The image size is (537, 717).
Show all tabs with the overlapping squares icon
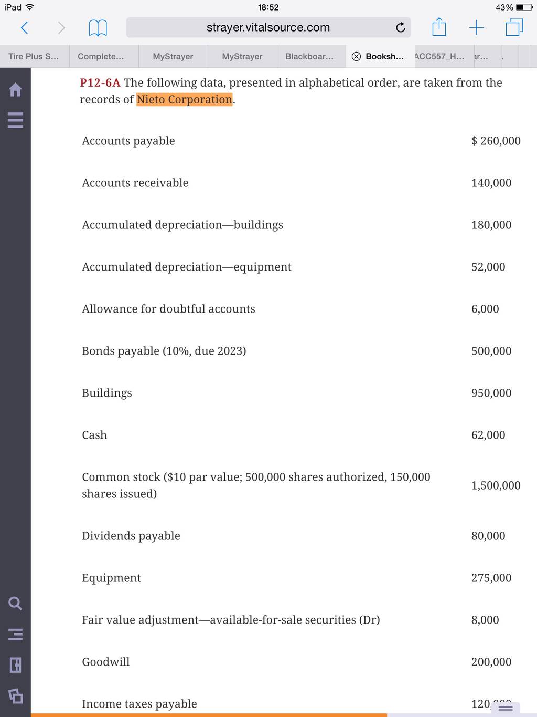point(514,27)
